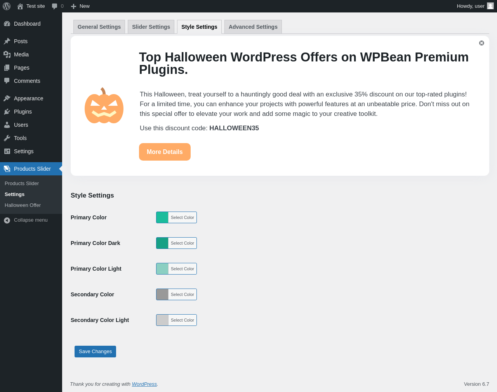Image resolution: width=497 pixels, height=392 pixels.
Task: Click the Media icon in sidebar
Action: click(7, 54)
